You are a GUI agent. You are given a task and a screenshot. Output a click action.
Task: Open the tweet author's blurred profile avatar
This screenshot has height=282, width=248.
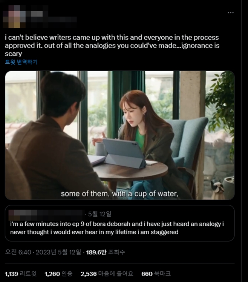point(14,17)
